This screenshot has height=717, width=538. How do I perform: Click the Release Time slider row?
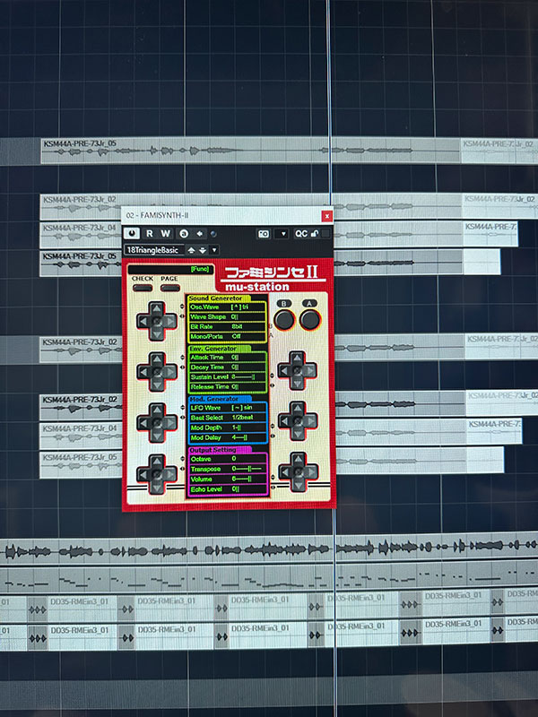[228, 387]
